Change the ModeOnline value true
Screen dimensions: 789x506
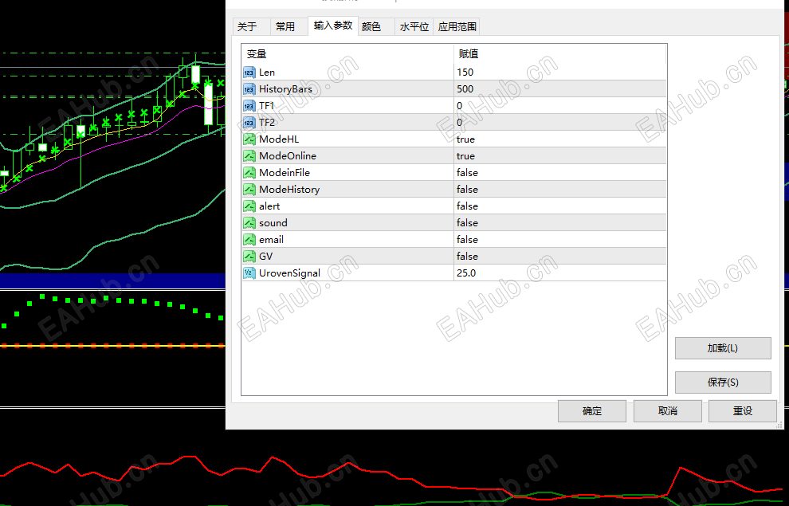560,156
